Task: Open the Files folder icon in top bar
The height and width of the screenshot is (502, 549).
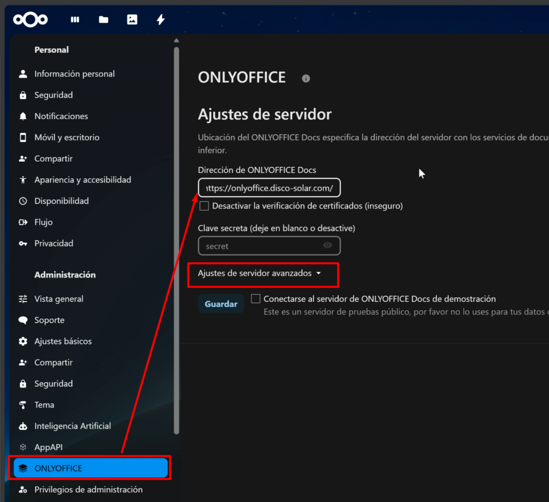Action: (x=103, y=20)
